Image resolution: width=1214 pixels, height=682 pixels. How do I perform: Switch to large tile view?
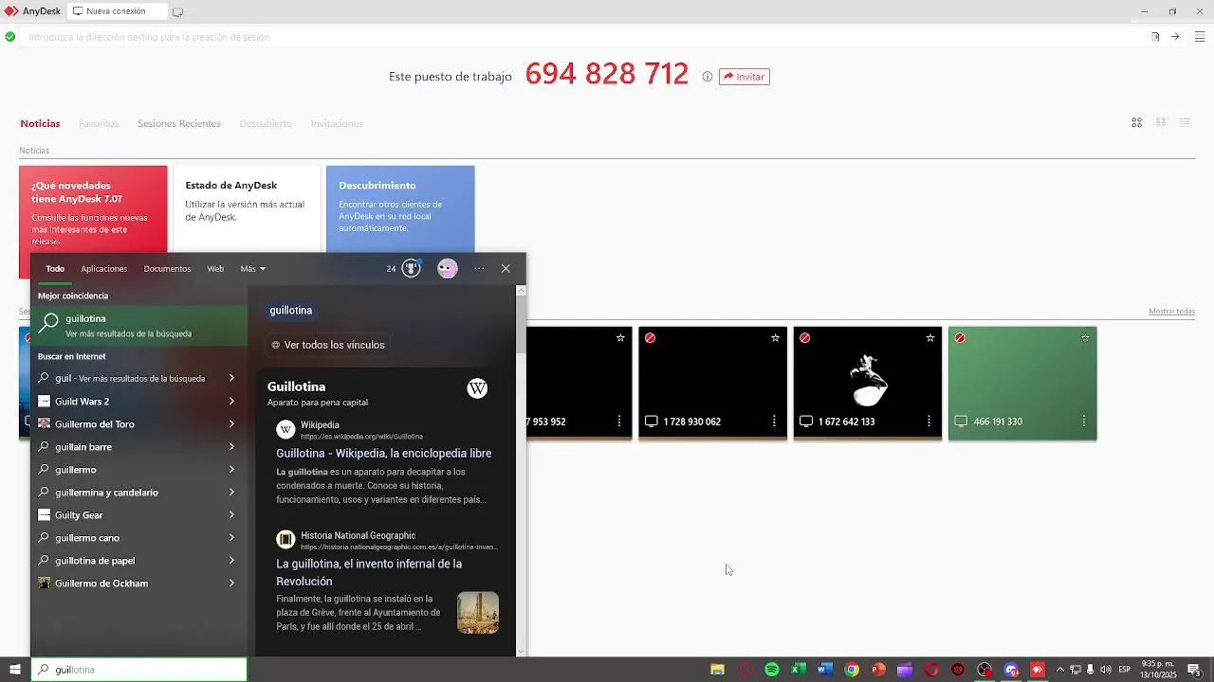coord(1136,123)
